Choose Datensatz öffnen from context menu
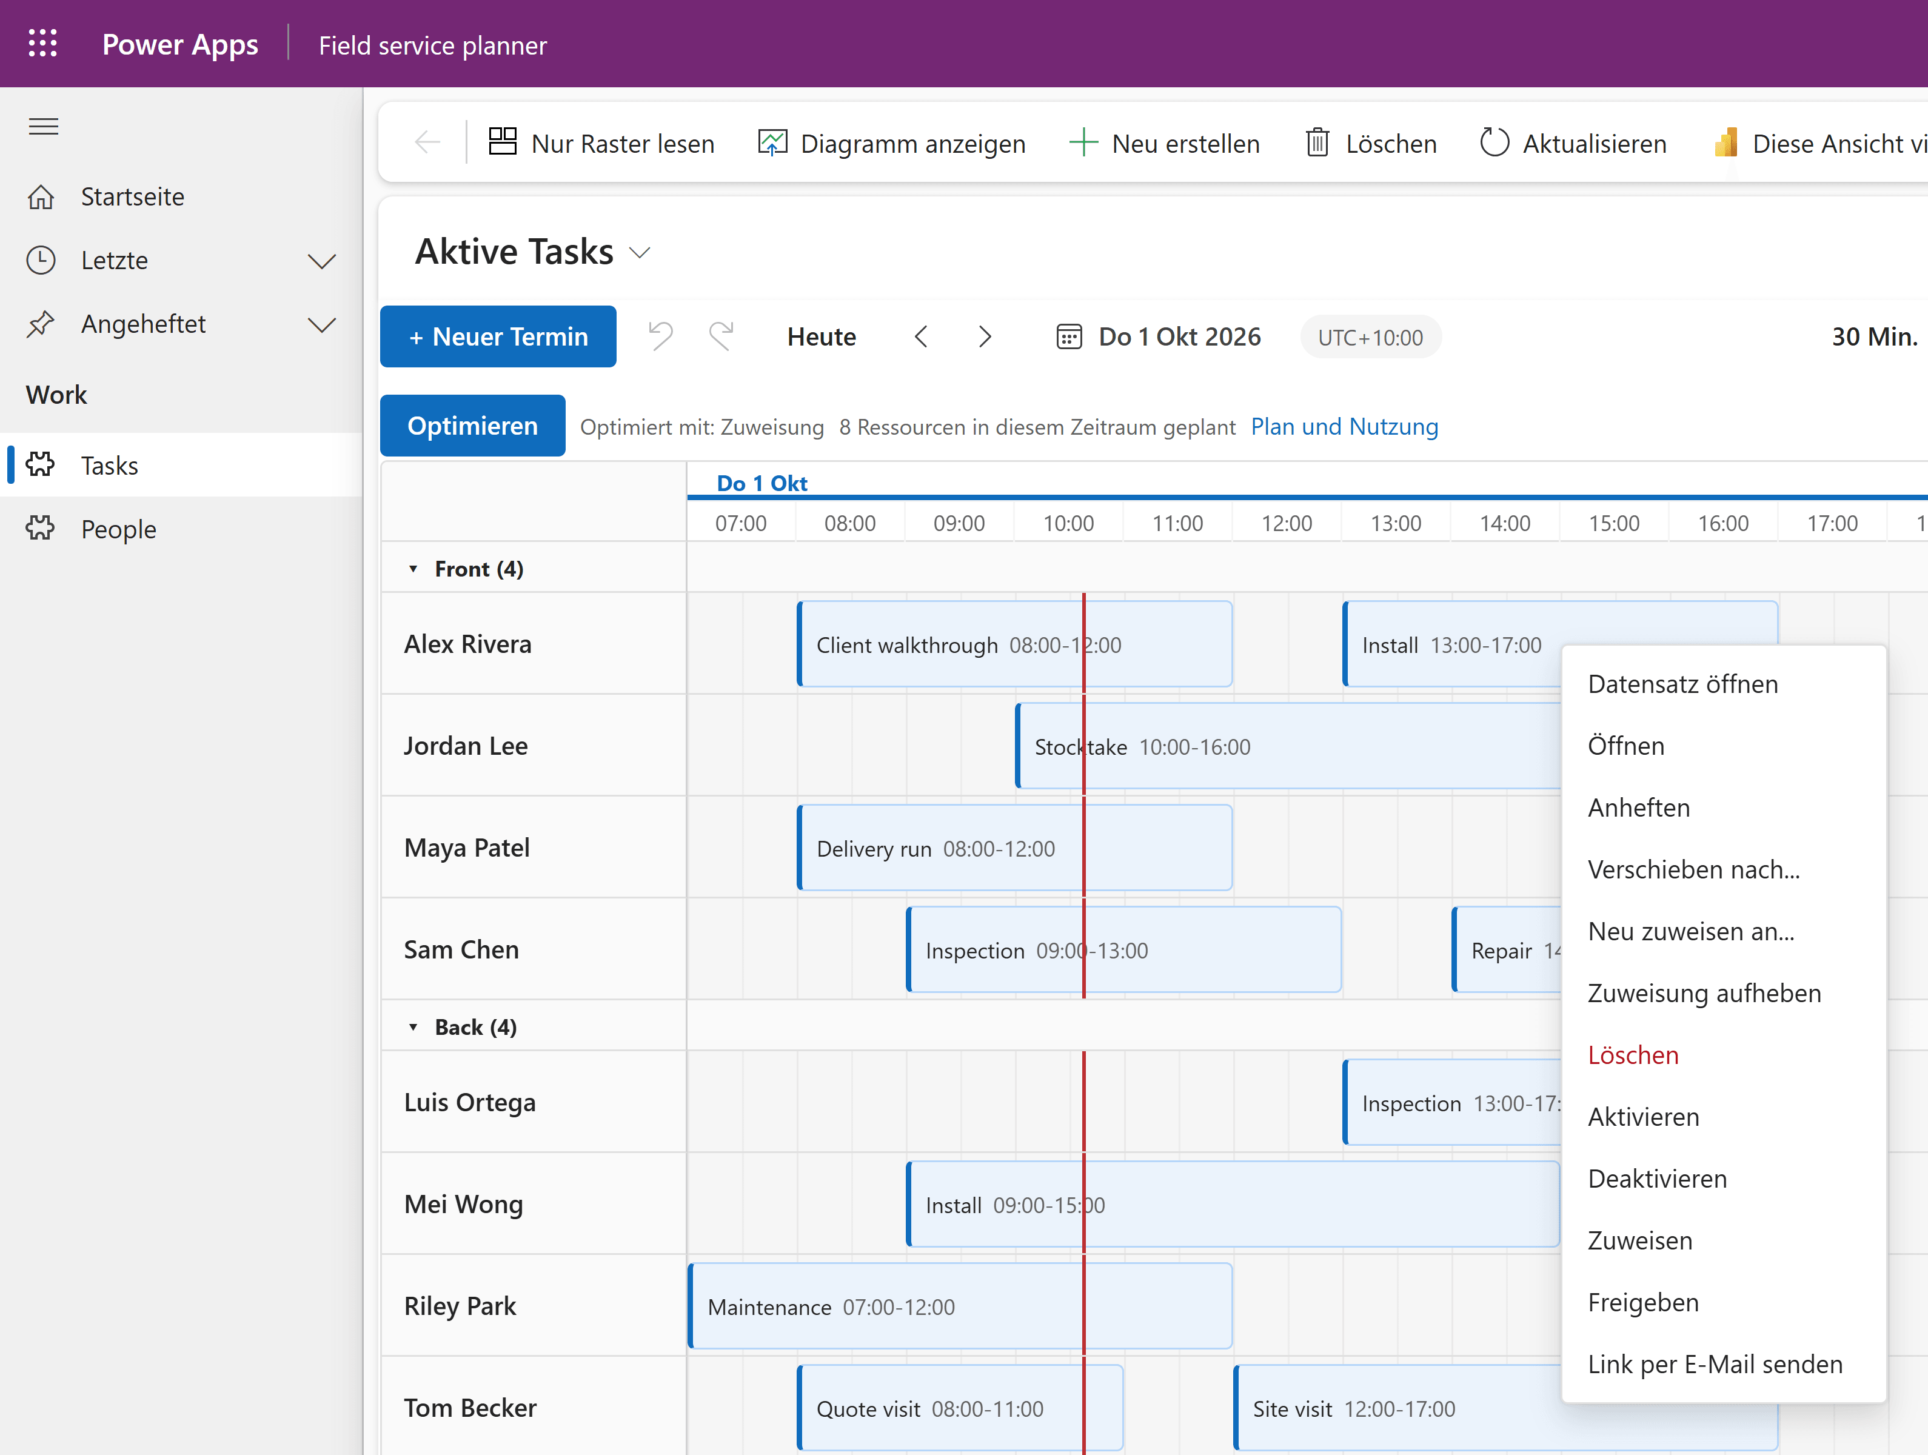1928x1455 pixels. coord(1724,684)
